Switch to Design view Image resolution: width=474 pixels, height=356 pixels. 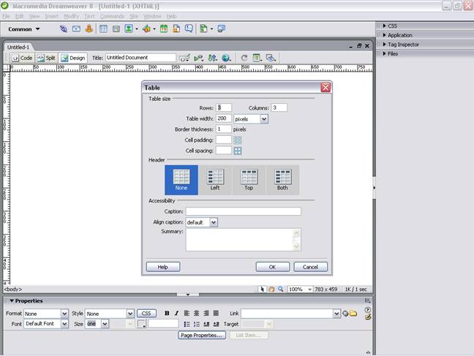click(x=73, y=58)
